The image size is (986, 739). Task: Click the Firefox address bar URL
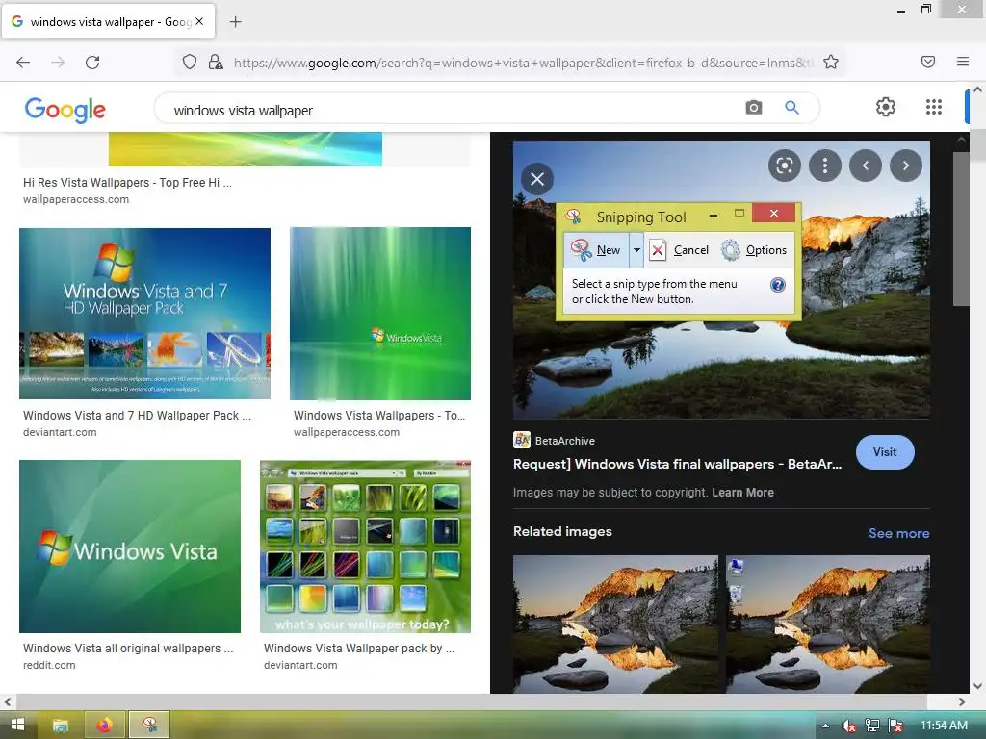pyautogui.click(x=522, y=63)
